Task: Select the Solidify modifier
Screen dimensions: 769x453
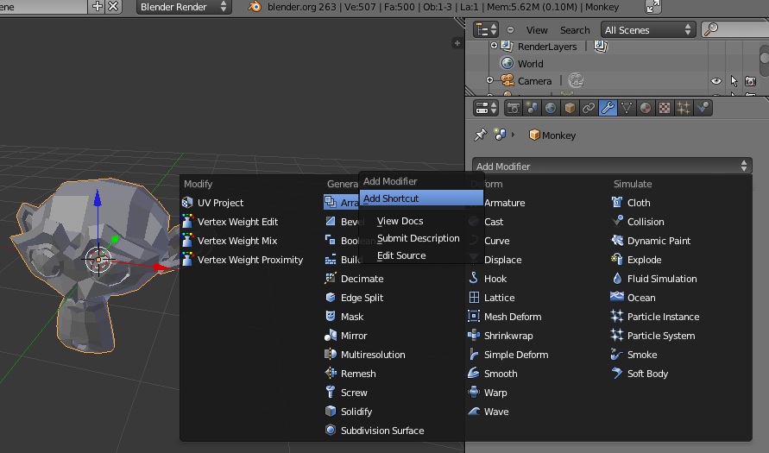Action: [356, 412]
